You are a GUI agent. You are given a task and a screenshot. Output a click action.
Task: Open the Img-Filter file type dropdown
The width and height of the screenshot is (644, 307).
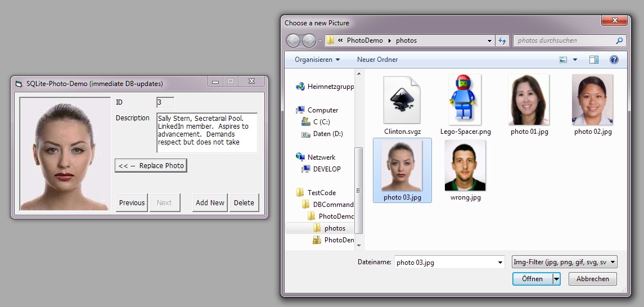[564, 262]
